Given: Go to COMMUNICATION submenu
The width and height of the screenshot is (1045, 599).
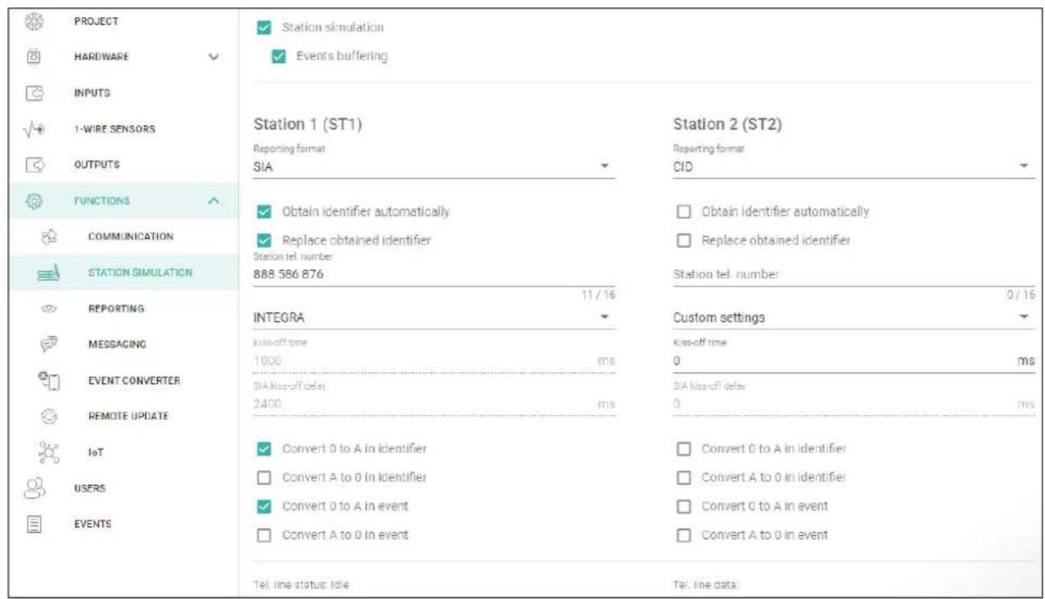Looking at the screenshot, I should coord(130,236).
